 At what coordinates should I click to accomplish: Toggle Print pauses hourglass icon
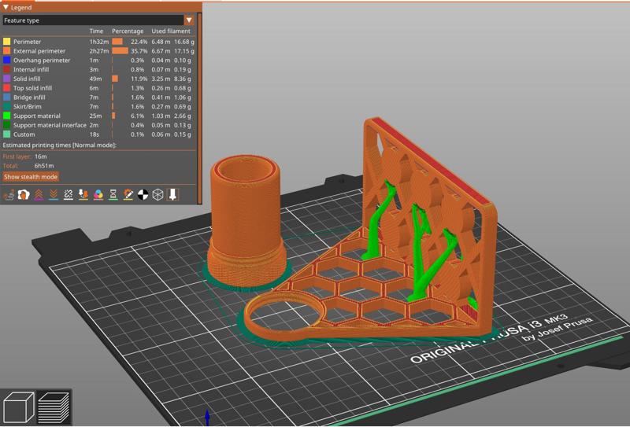pos(113,195)
